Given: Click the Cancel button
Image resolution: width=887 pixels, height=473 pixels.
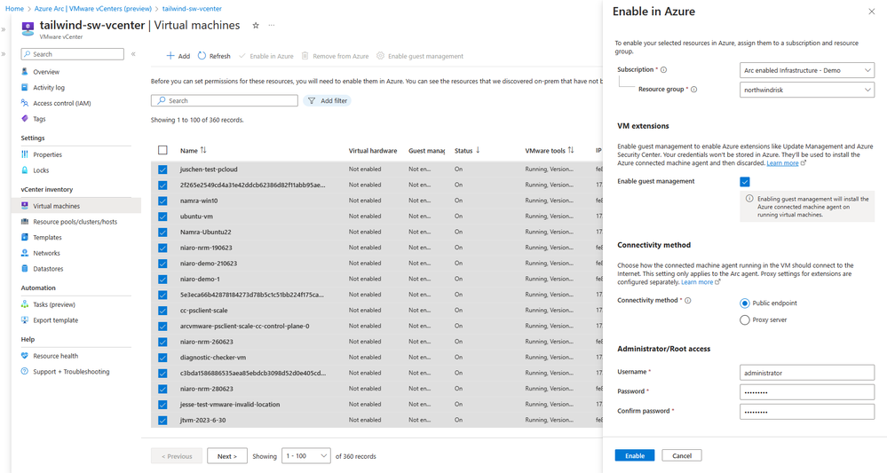Looking at the screenshot, I should tap(682, 455).
